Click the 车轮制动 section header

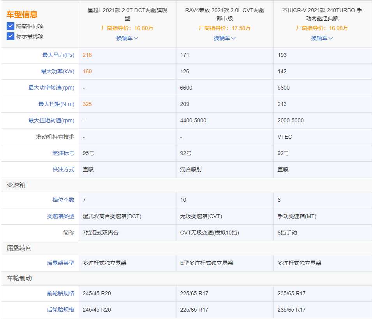tap(19, 278)
